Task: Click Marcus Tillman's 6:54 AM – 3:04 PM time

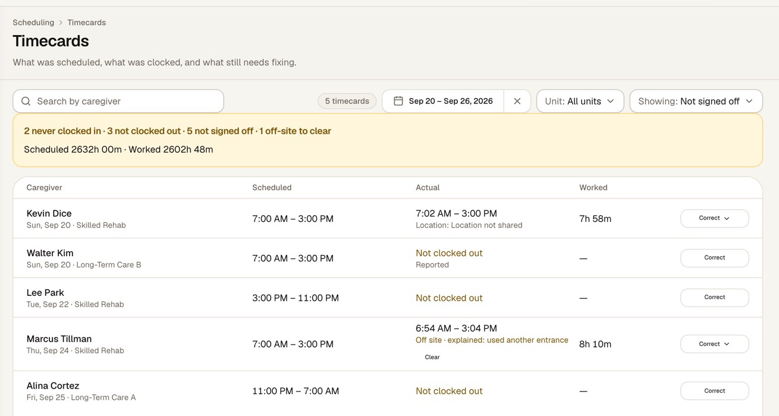Action: (x=456, y=328)
